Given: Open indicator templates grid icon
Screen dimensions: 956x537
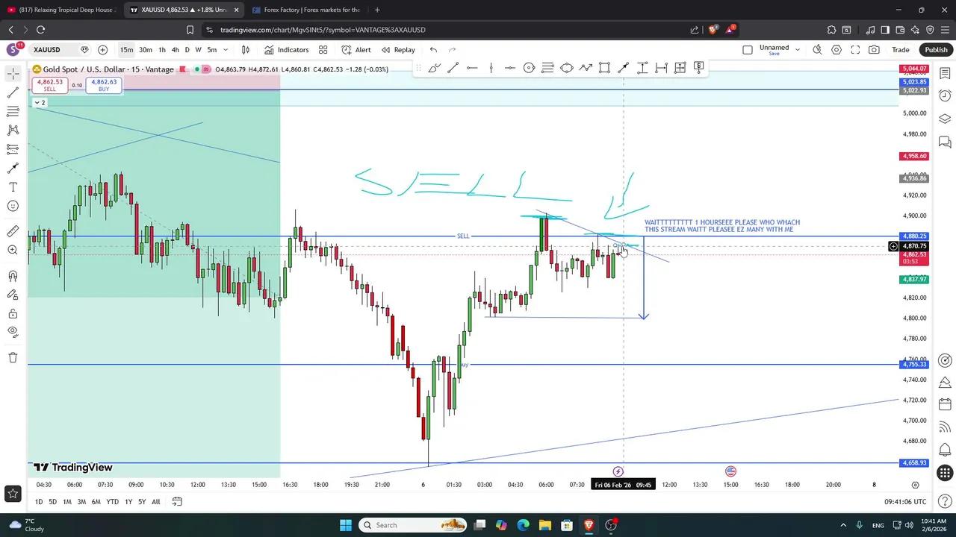Looking at the screenshot, I should [323, 50].
